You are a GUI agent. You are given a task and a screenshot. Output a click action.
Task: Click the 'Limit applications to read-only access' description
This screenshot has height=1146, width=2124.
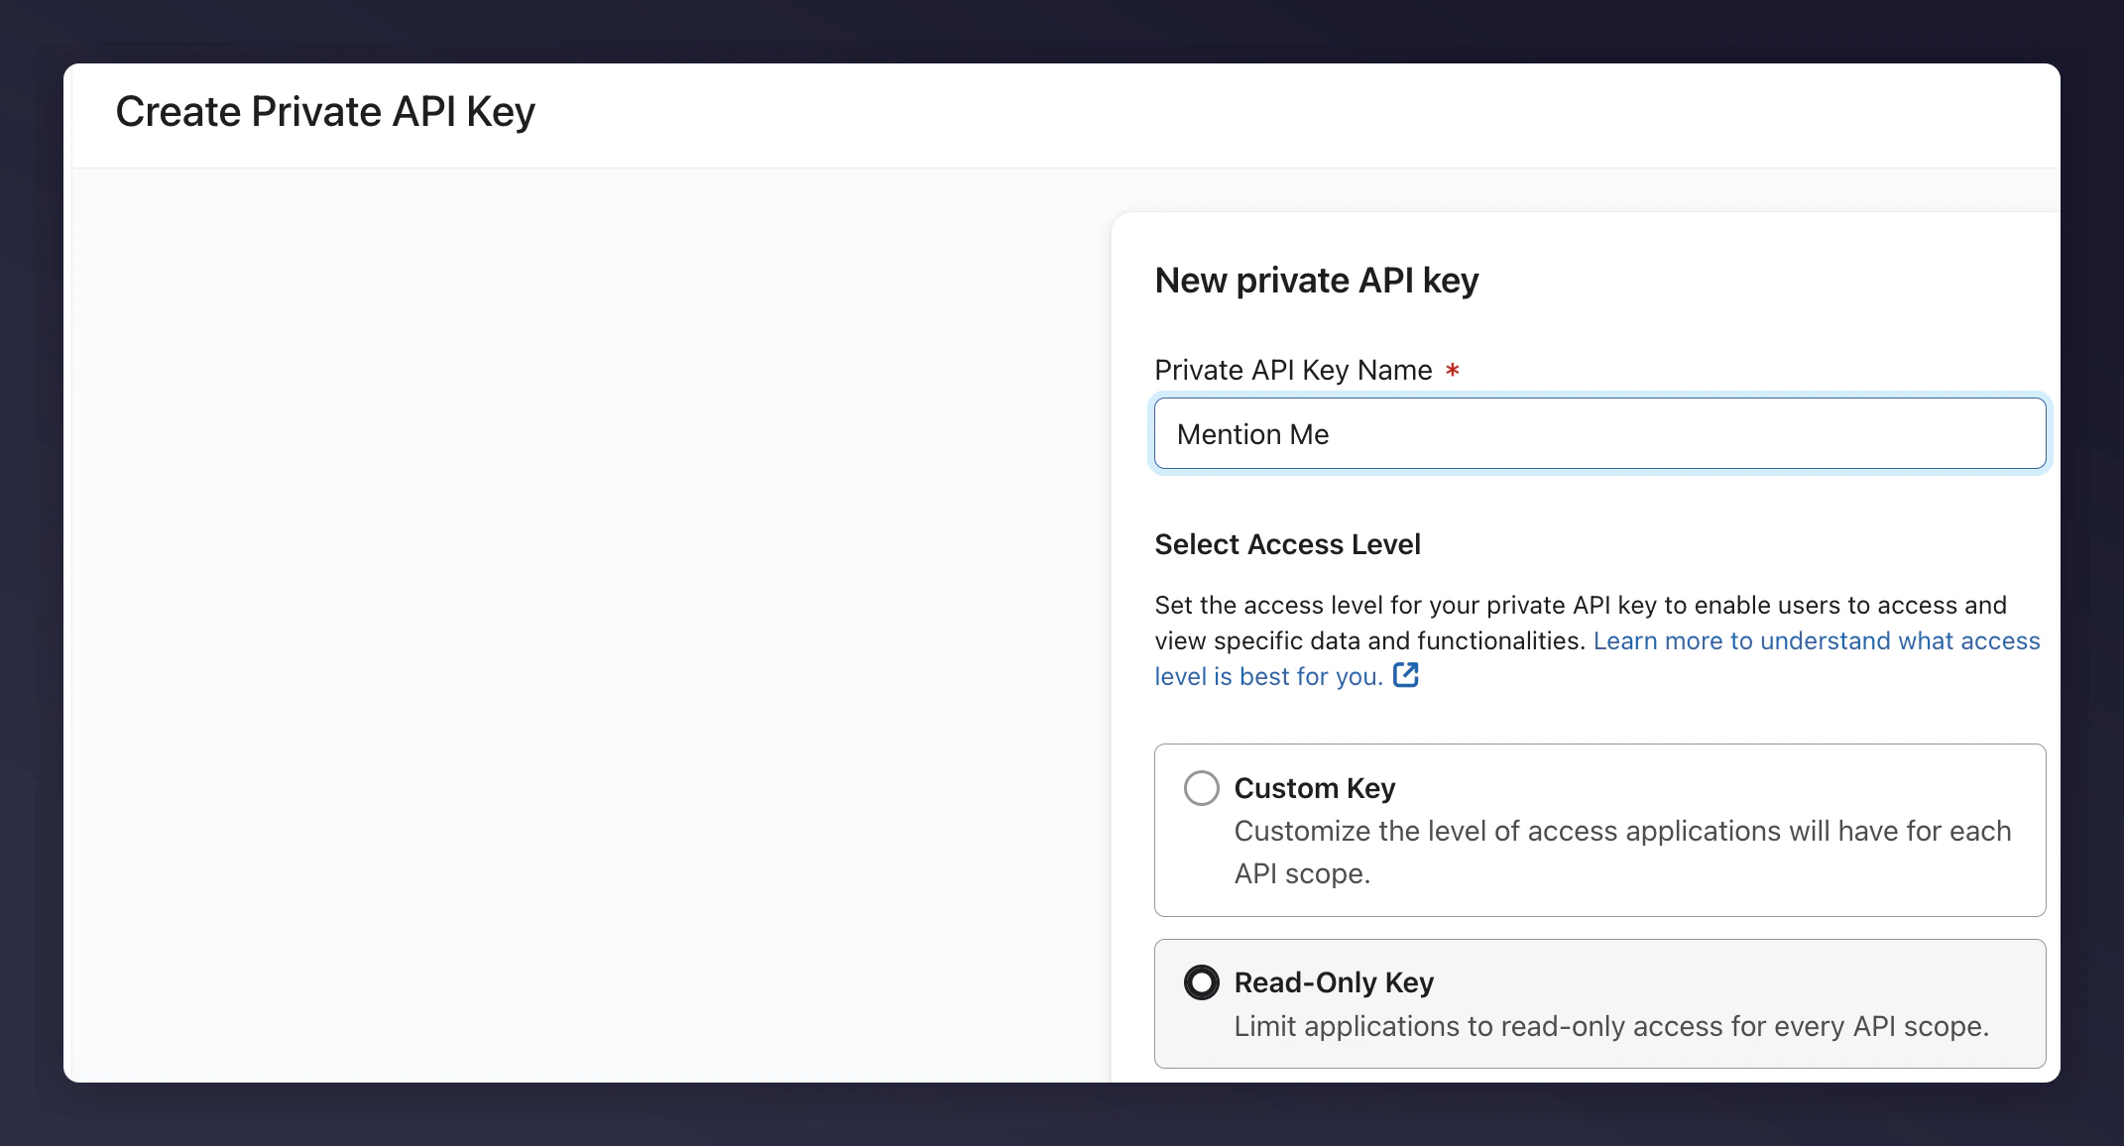pyautogui.click(x=1611, y=1026)
